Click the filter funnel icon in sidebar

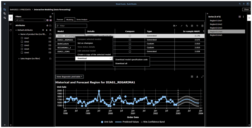click(x=11, y=18)
